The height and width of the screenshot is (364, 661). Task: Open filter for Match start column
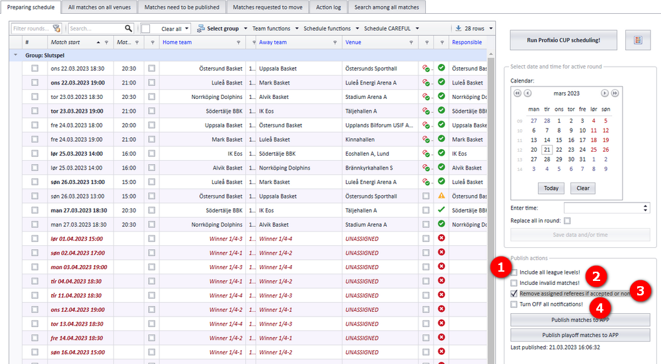(x=106, y=42)
